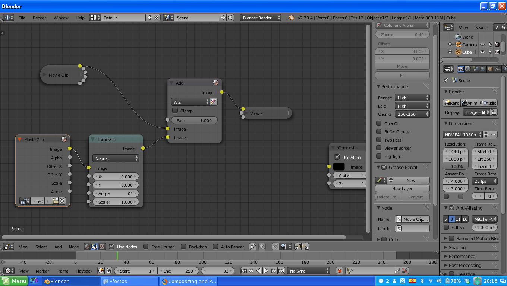Open the File menu
Viewport: 507px width, 286px height.
pos(22,18)
